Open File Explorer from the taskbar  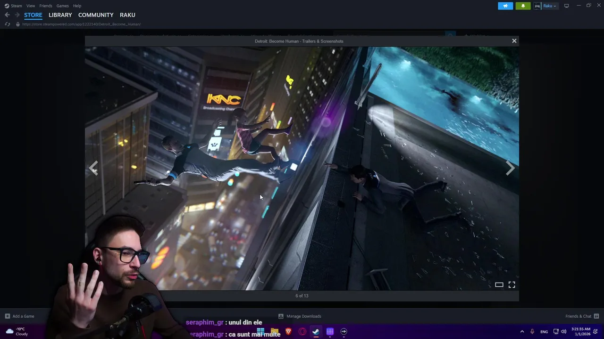coord(275,331)
